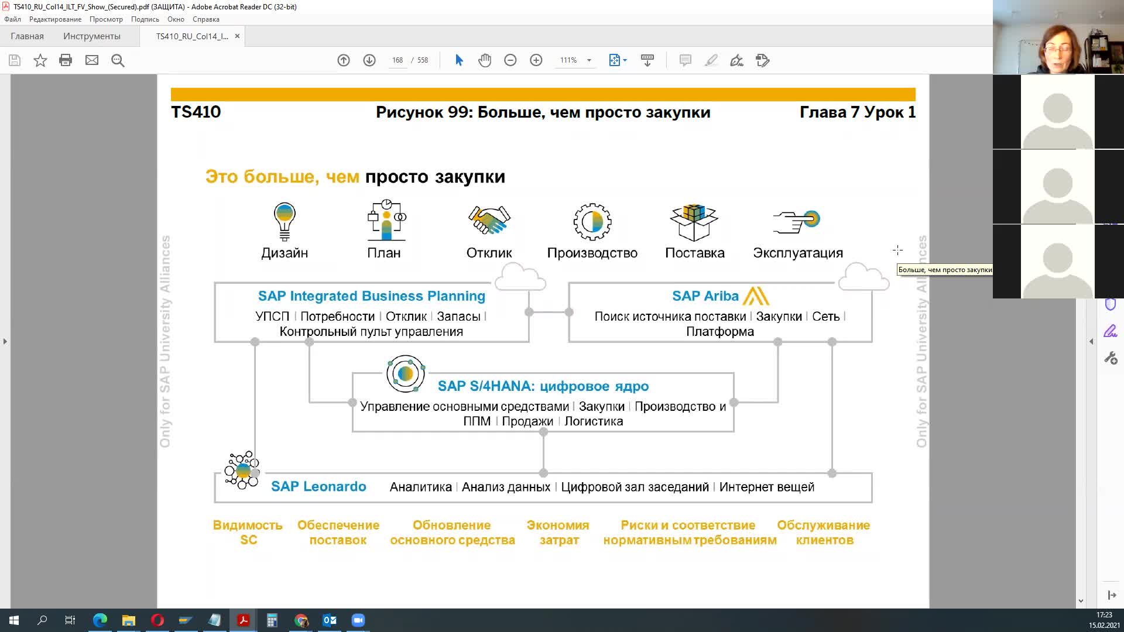The height and width of the screenshot is (632, 1124).
Task: Click the Save file icon
Action: (15, 60)
